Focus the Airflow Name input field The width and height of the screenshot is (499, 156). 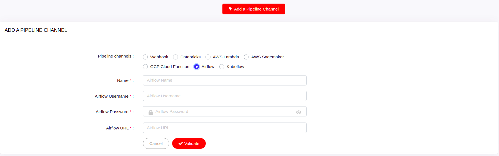point(224,80)
